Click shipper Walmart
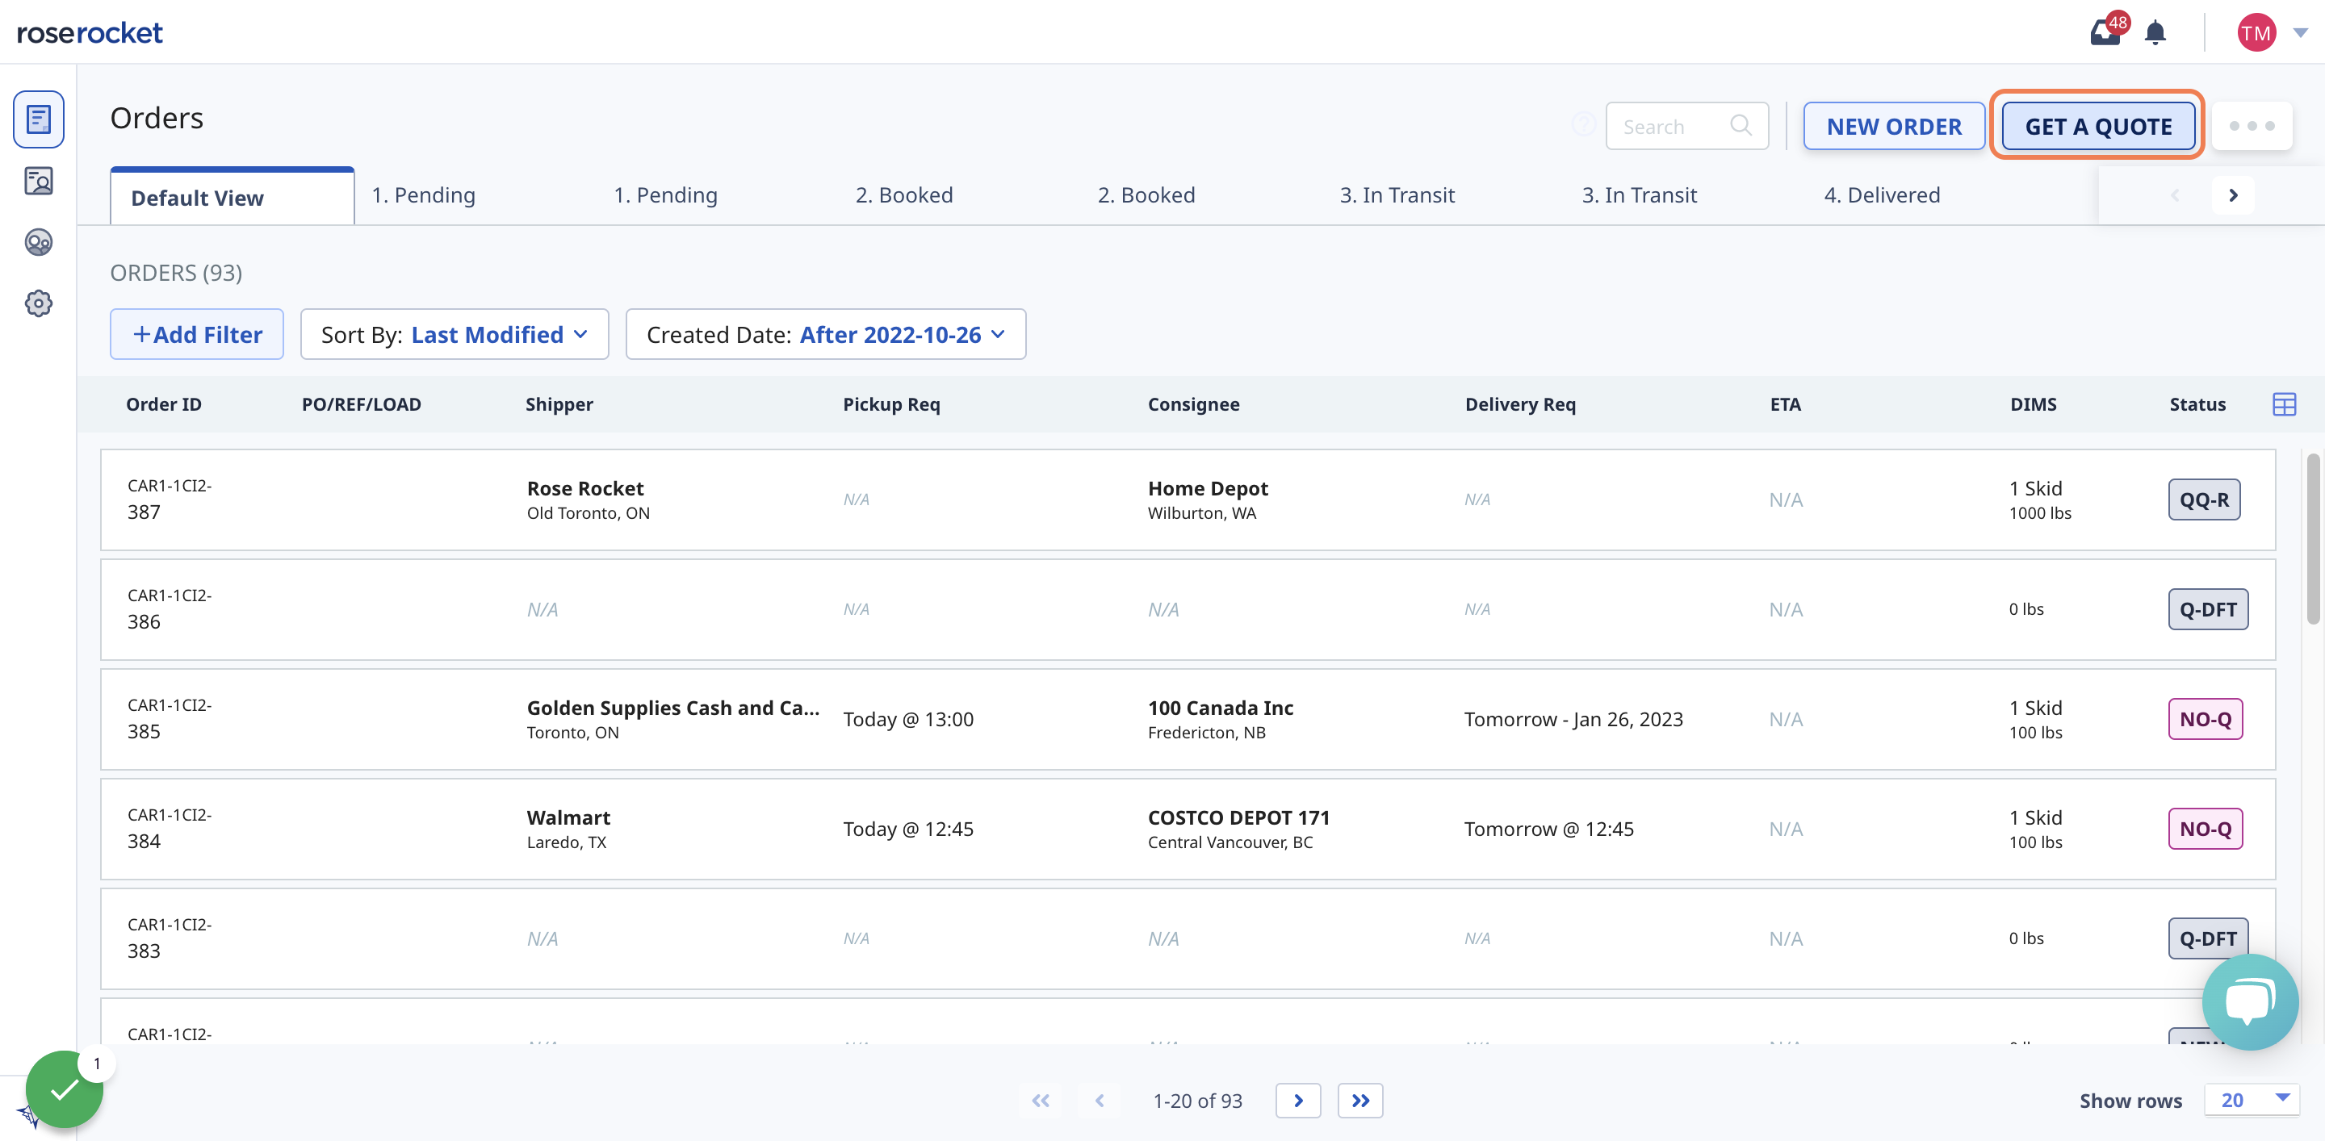This screenshot has height=1141, width=2325. click(568, 817)
